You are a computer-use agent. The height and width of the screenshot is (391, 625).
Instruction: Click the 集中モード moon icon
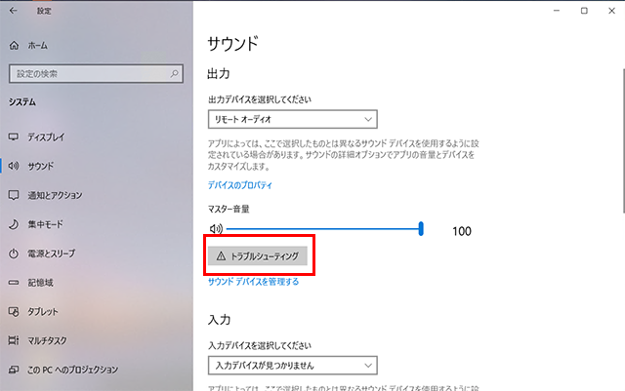click(x=14, y=224)
